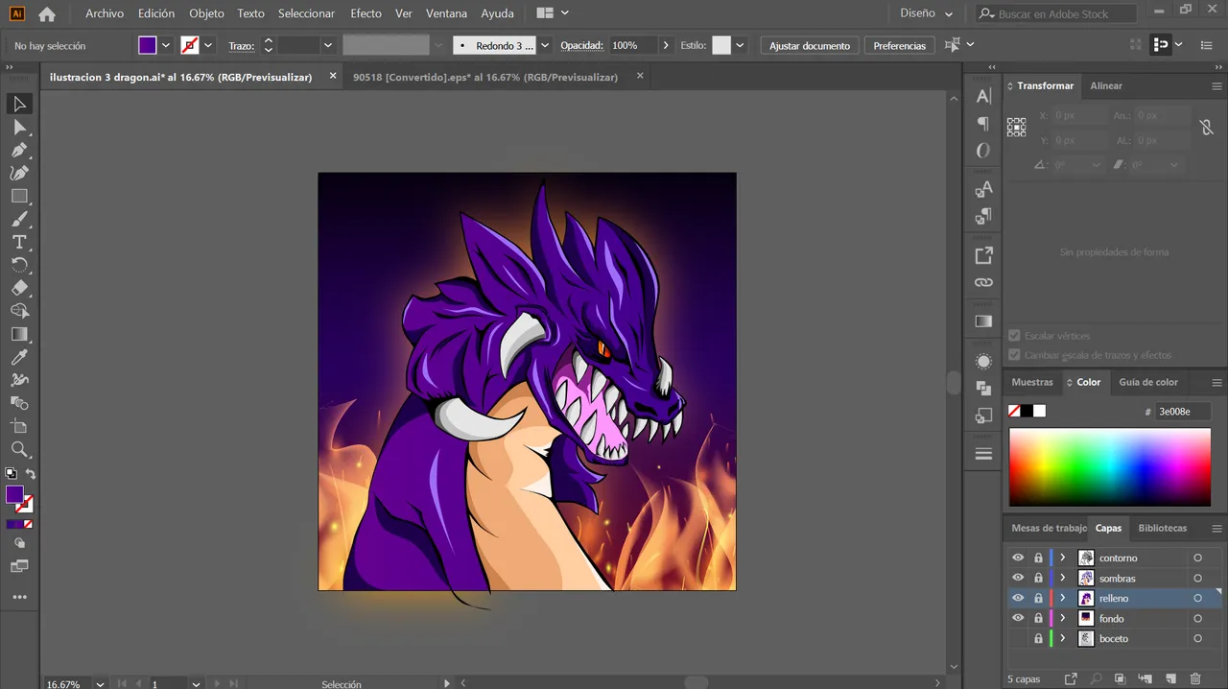Open the Redondo brush definition dropdown
This screenshot has height=689, width=1228.
pos(545,45)
